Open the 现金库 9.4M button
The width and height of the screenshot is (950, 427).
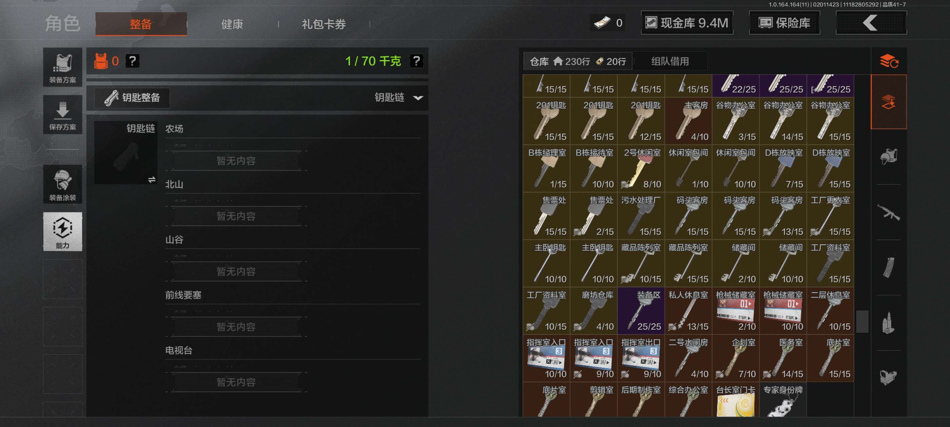coord(687,23)
